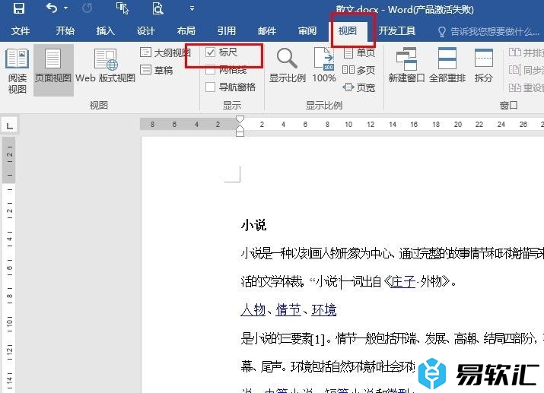This screenshot has height=393, width=544.
Task: Choose 多页 multiple pages zoom
Action: 359,70
